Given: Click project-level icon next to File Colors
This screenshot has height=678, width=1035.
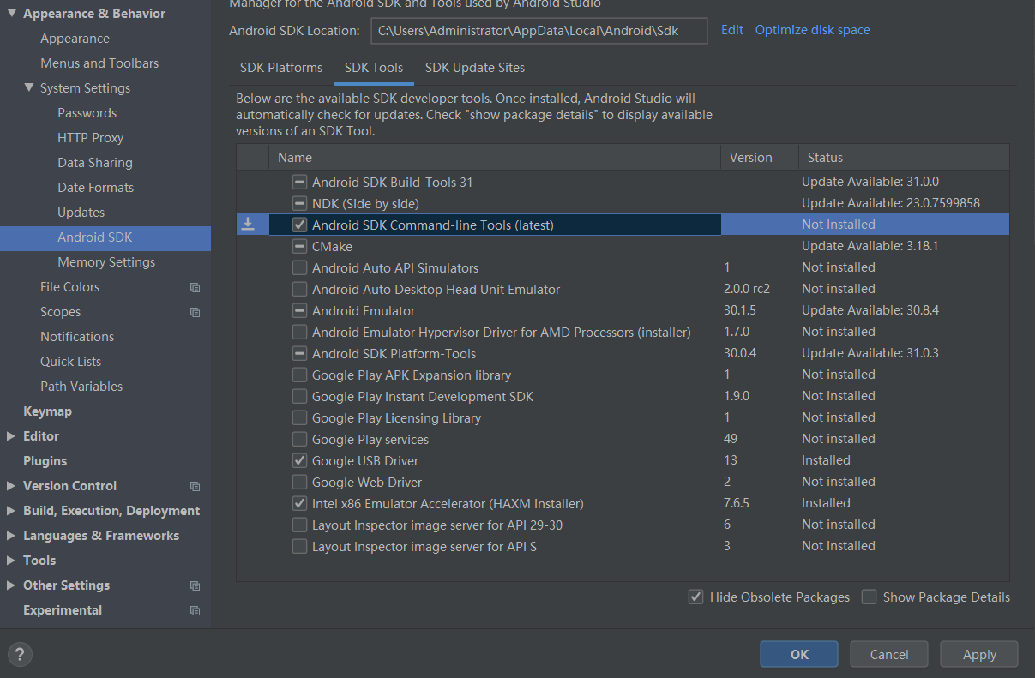Looking at the screenshot, I should tap(195, 288).
